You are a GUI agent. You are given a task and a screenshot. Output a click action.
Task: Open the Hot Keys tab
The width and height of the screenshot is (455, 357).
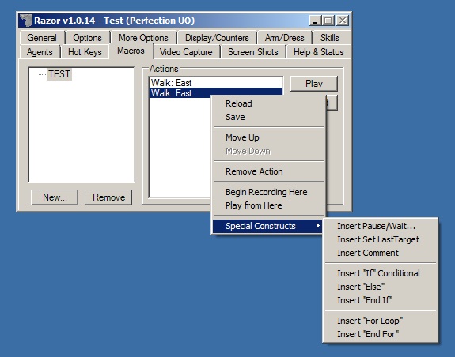pyautogui.click(x=85, y=52)
